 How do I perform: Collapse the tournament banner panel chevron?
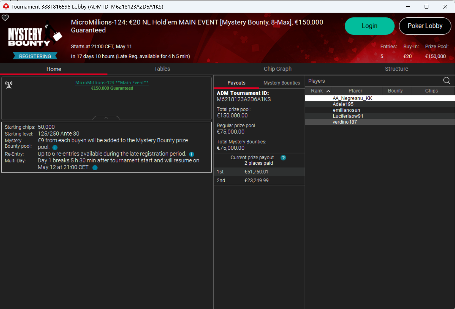106,118
